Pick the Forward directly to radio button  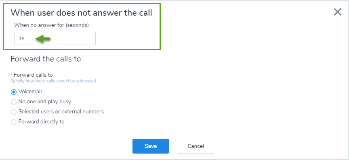14,122
